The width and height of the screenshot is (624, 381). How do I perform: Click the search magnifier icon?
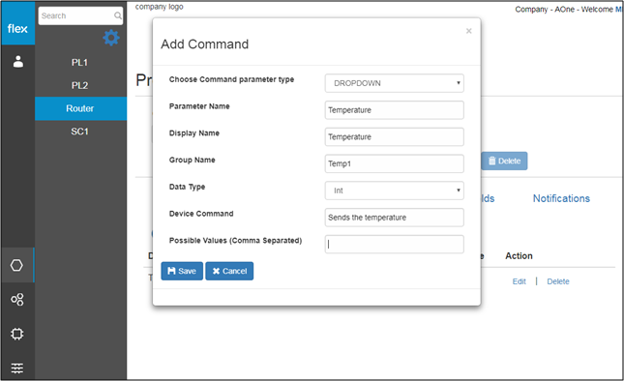(x=118, y=15)
